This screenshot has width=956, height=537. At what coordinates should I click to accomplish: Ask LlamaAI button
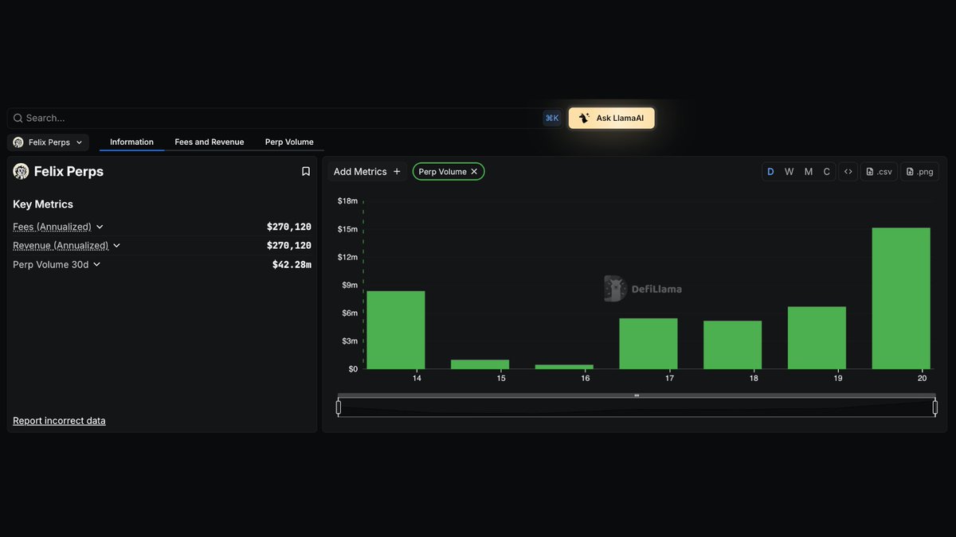coord(611,118)
